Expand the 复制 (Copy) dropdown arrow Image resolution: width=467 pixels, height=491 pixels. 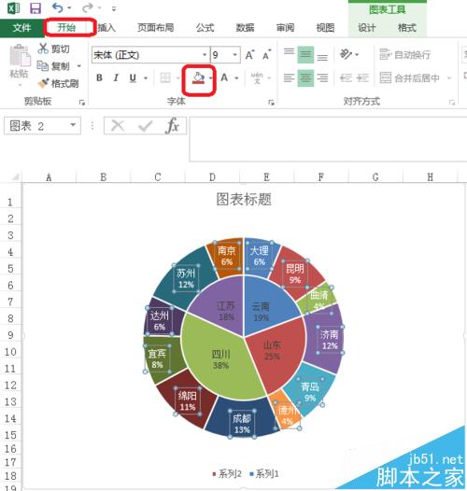tap(79, 66)
